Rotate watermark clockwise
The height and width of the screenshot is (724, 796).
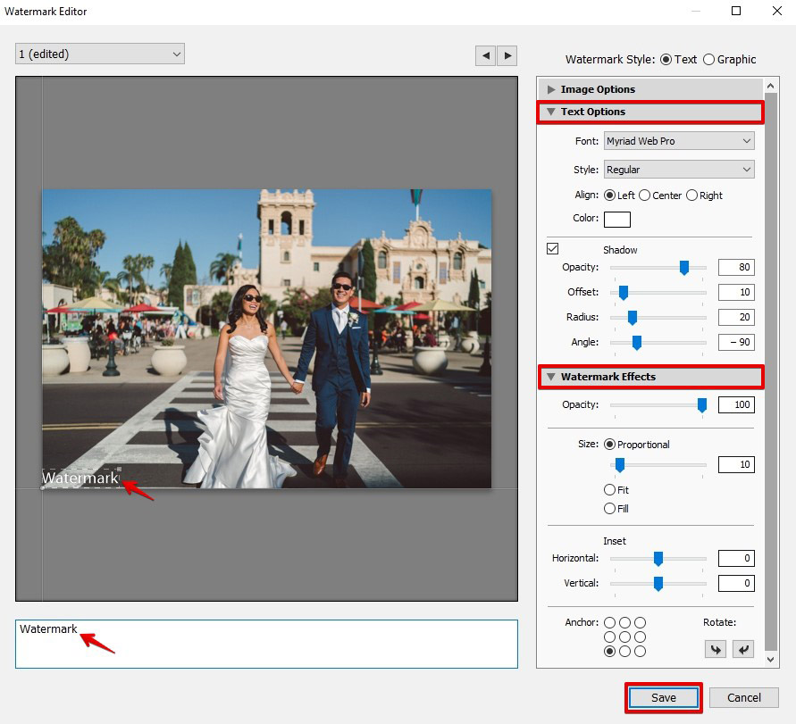coord(743,649)
